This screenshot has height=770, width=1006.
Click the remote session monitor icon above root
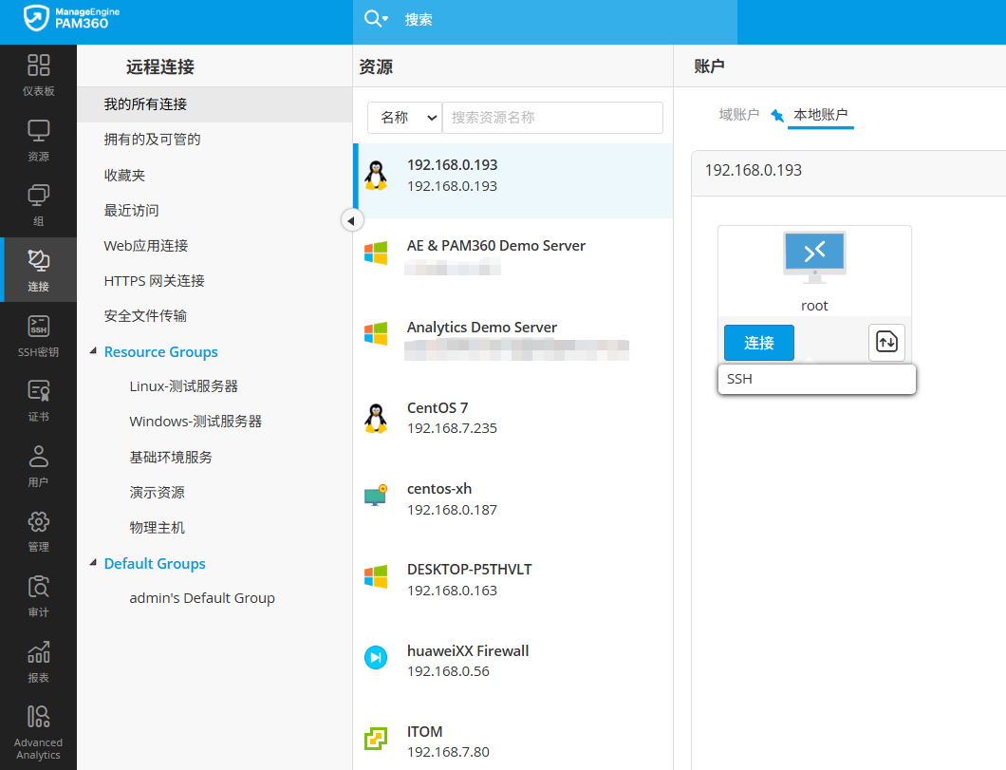point(814,256)
